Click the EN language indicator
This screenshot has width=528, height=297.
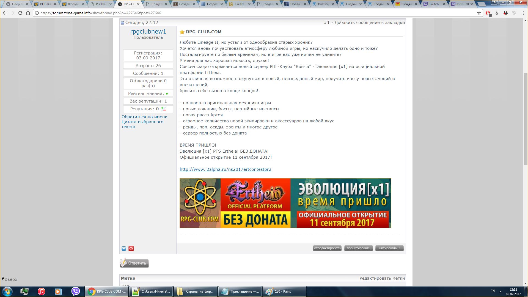coord(493,291)
